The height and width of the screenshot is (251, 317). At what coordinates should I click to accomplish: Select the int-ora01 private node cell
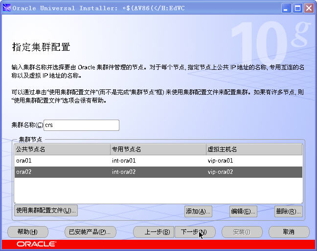[x=158, y=161]
